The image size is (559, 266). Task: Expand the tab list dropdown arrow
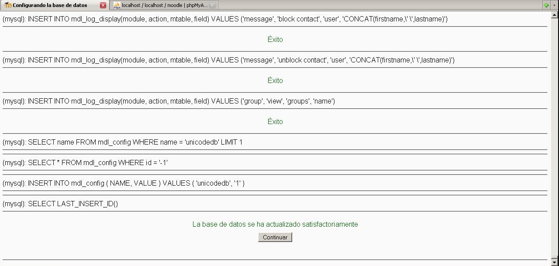554,5
